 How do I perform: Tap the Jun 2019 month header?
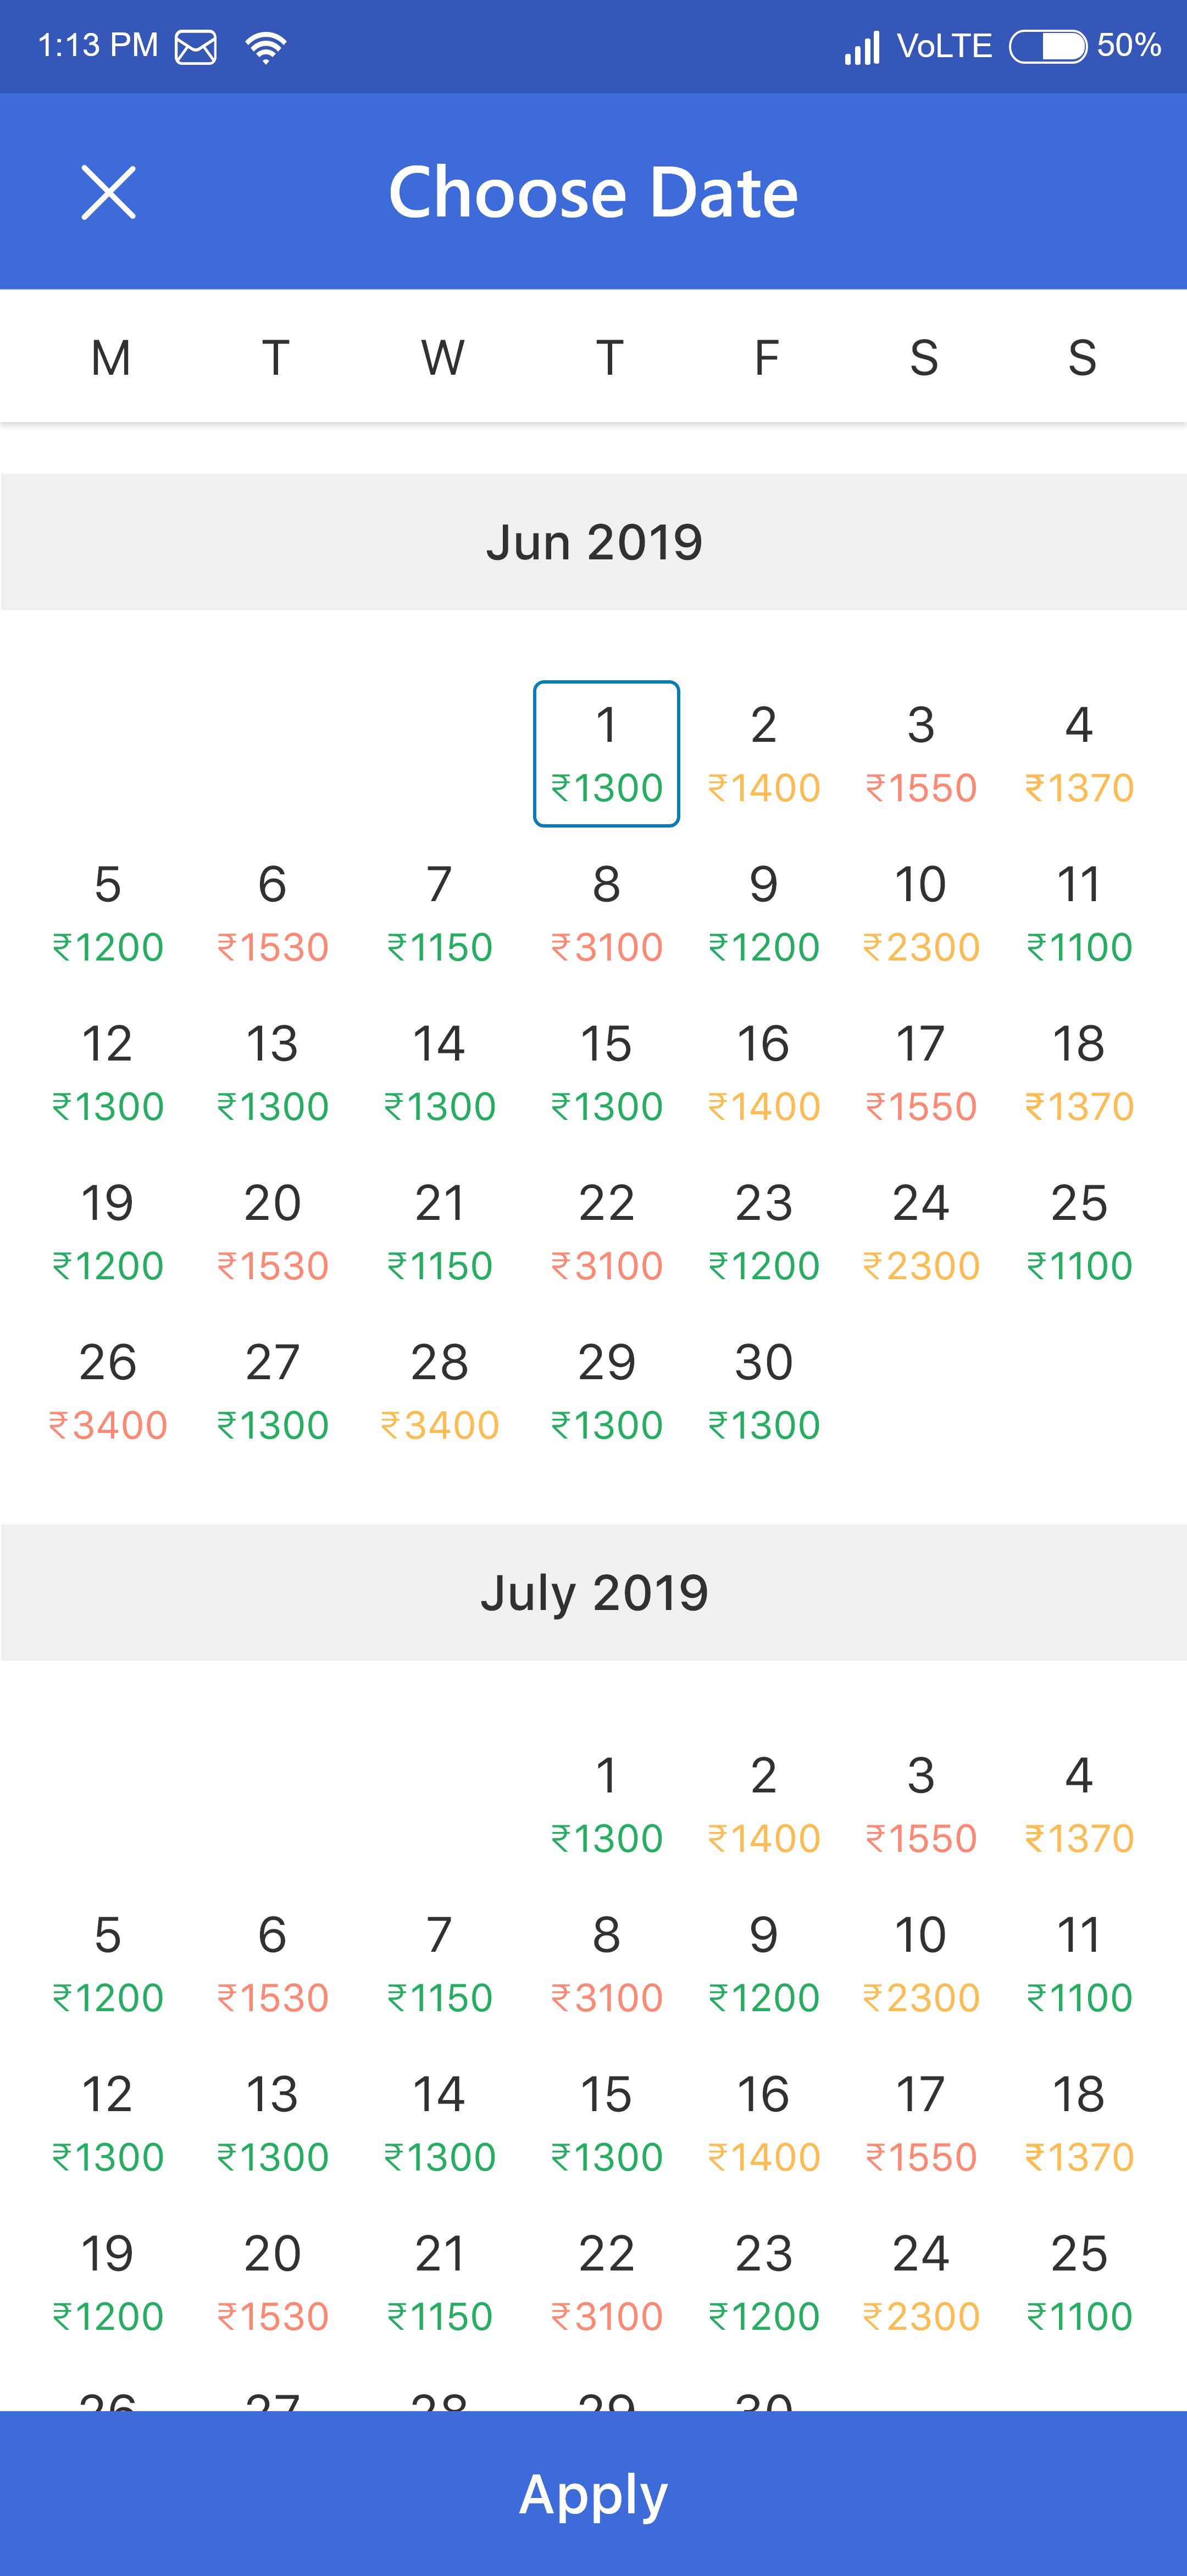594,542
